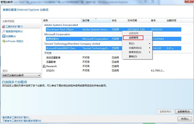Click the version 6.1.7601.1... cell
194x124 pixels.
[x=158, y=70]
